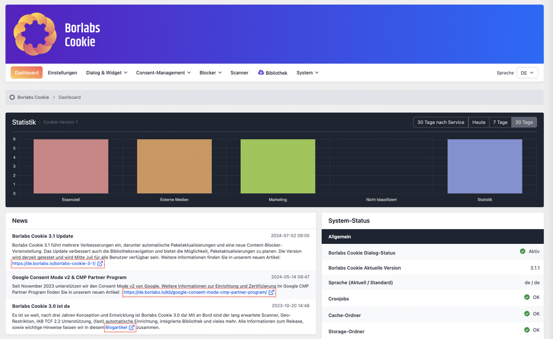The image size is (553, 339).
Task: Open the Scanner section
Action: tap(239, 72)
